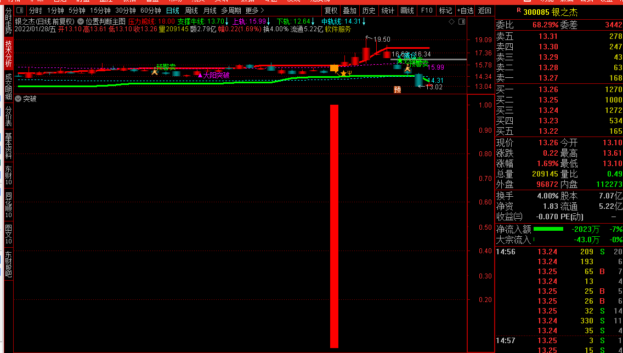This screenshot has height=353, width=623.
Task: Toggle the panel layout icon beside the diamond
Action: (x=462, y=22)
